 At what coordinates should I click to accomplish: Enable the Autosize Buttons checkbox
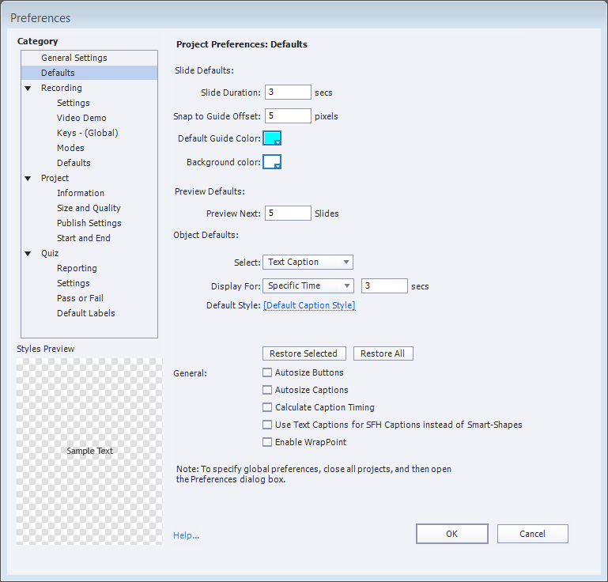267,372
